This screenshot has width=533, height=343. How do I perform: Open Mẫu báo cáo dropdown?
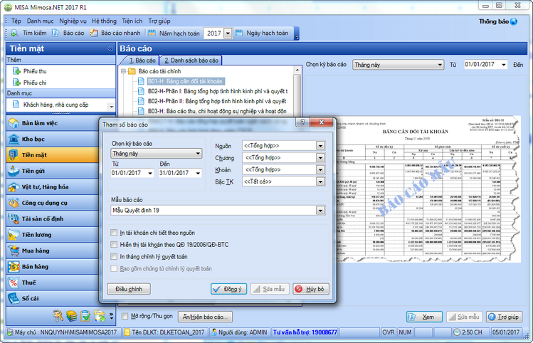[x=320, y=211]
